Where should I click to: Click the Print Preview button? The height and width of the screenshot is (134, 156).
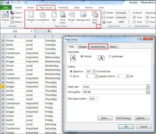click(x=123, y=118)
